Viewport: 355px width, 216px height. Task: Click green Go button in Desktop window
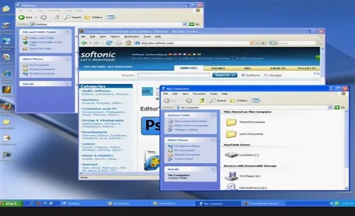pos(191,24)
